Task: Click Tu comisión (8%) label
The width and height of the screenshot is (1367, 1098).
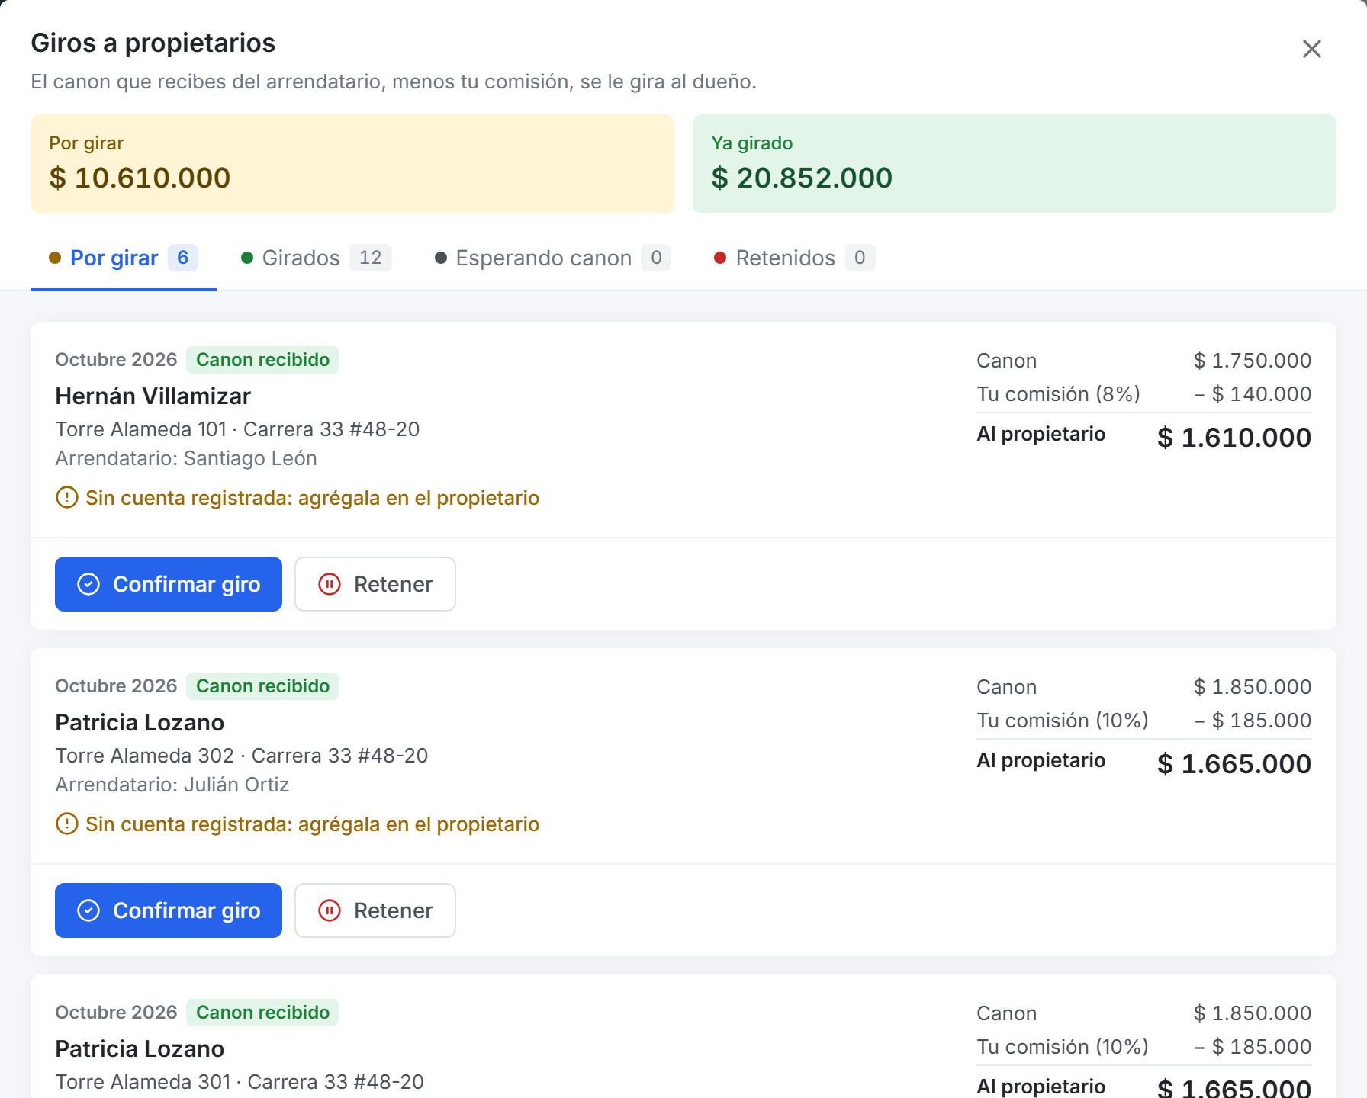Action: click(x=1059, y=394)
